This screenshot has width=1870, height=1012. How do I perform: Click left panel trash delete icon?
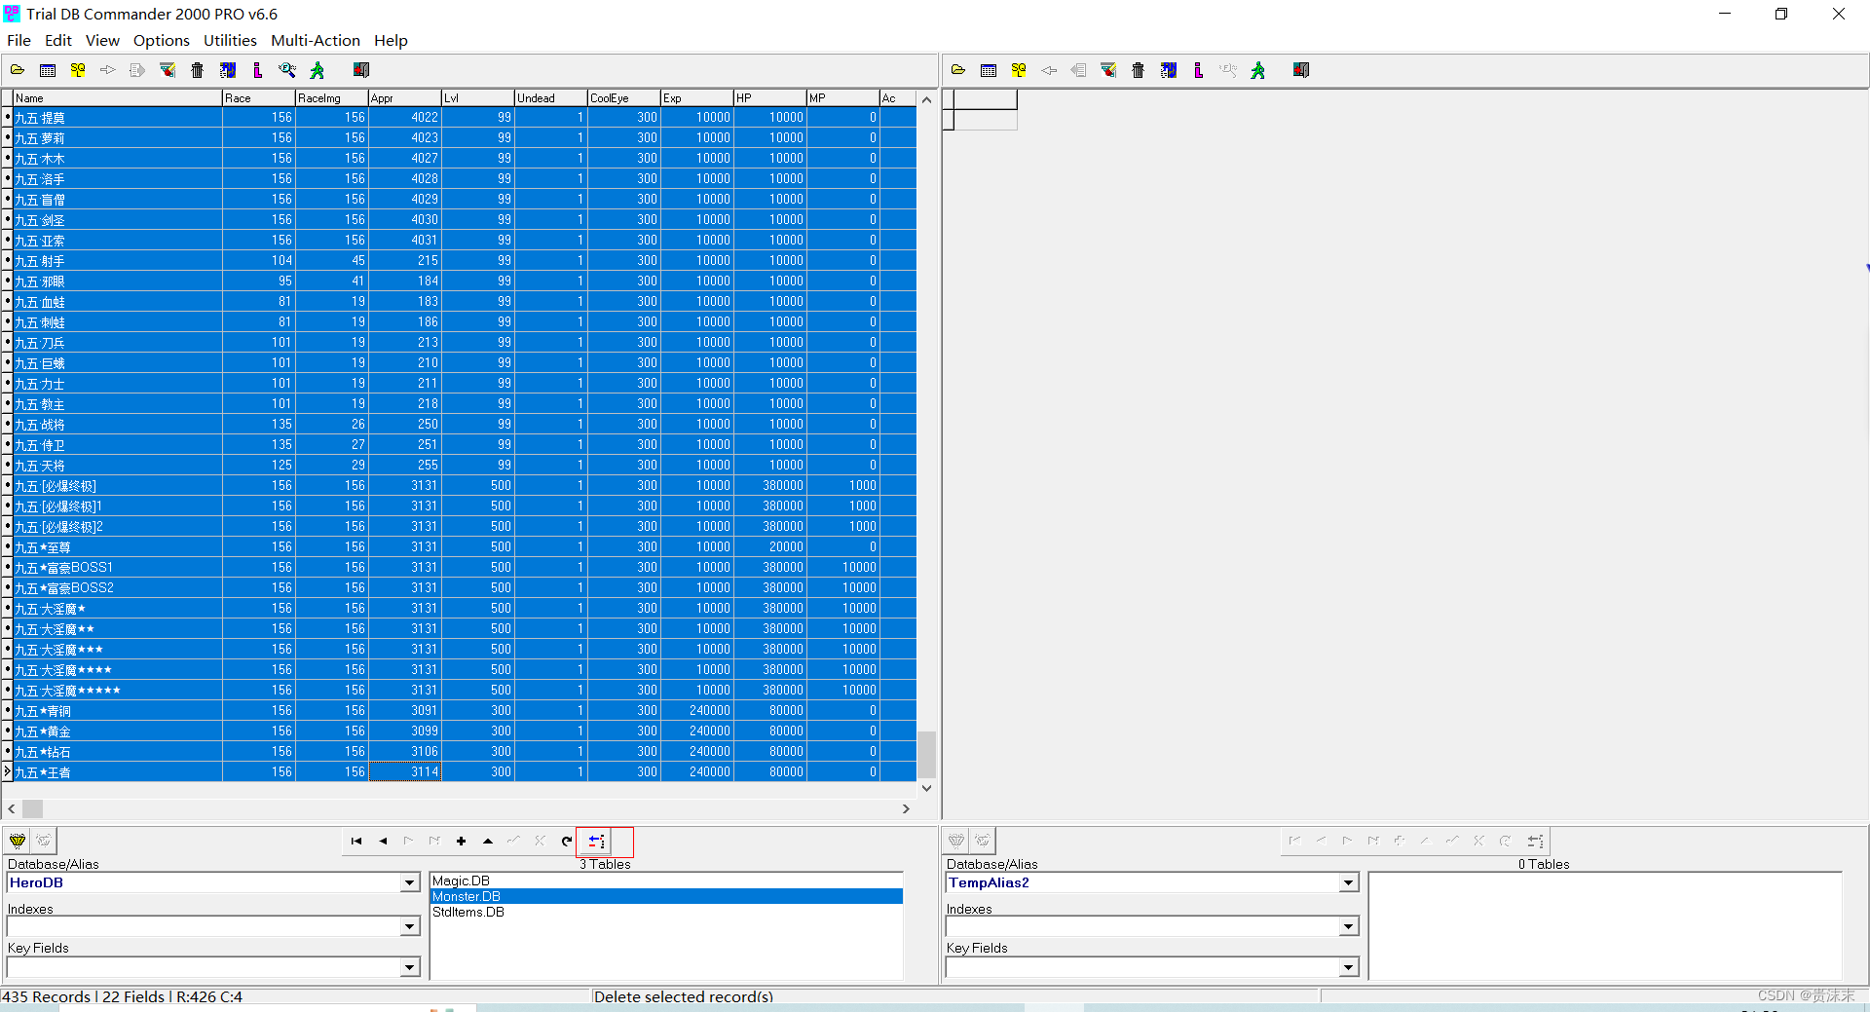point(198,70)
